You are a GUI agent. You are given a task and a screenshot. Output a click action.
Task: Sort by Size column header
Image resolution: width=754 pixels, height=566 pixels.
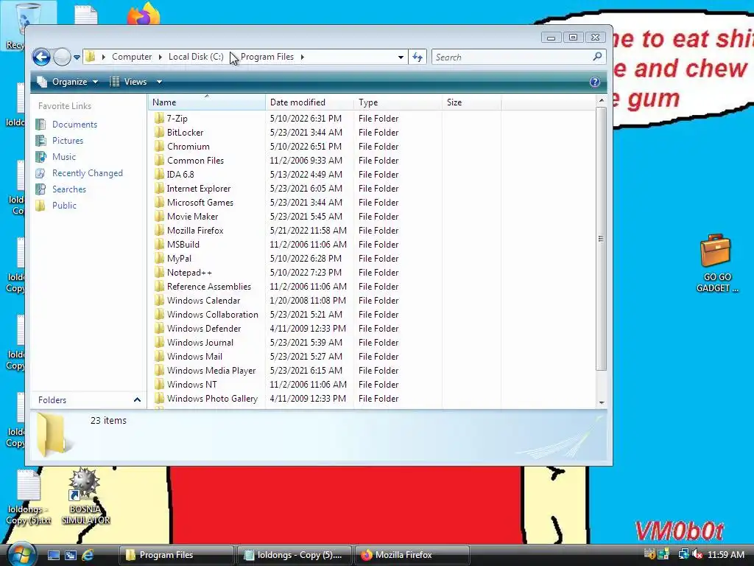click(x=471, y=102)
